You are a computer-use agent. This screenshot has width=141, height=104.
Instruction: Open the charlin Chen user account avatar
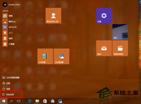[5, 5]
